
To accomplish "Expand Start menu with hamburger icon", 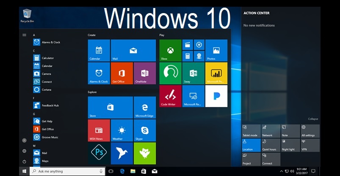I will point(24,35).
